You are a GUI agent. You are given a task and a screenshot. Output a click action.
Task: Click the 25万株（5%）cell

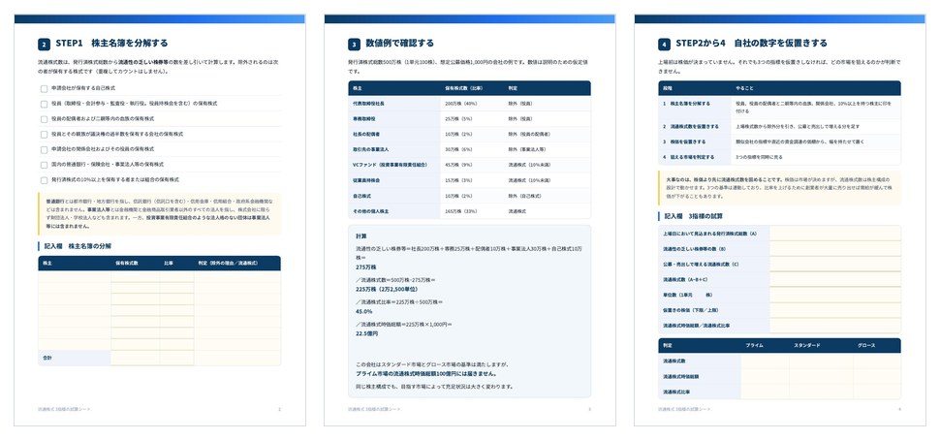[x=458, y=118]
